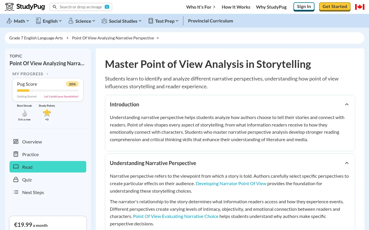Viewport: 369px width, 230px height.
Task: Click the Get Started button
Action: [x=335, y=7]
